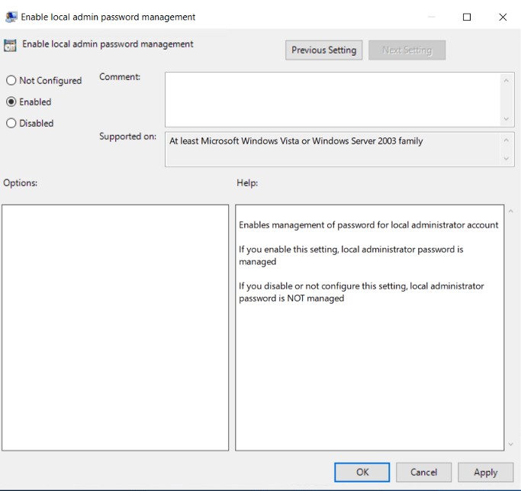The image size is (521, 491).
Task: Go to the Previous Setting
Action: point(323,50)
